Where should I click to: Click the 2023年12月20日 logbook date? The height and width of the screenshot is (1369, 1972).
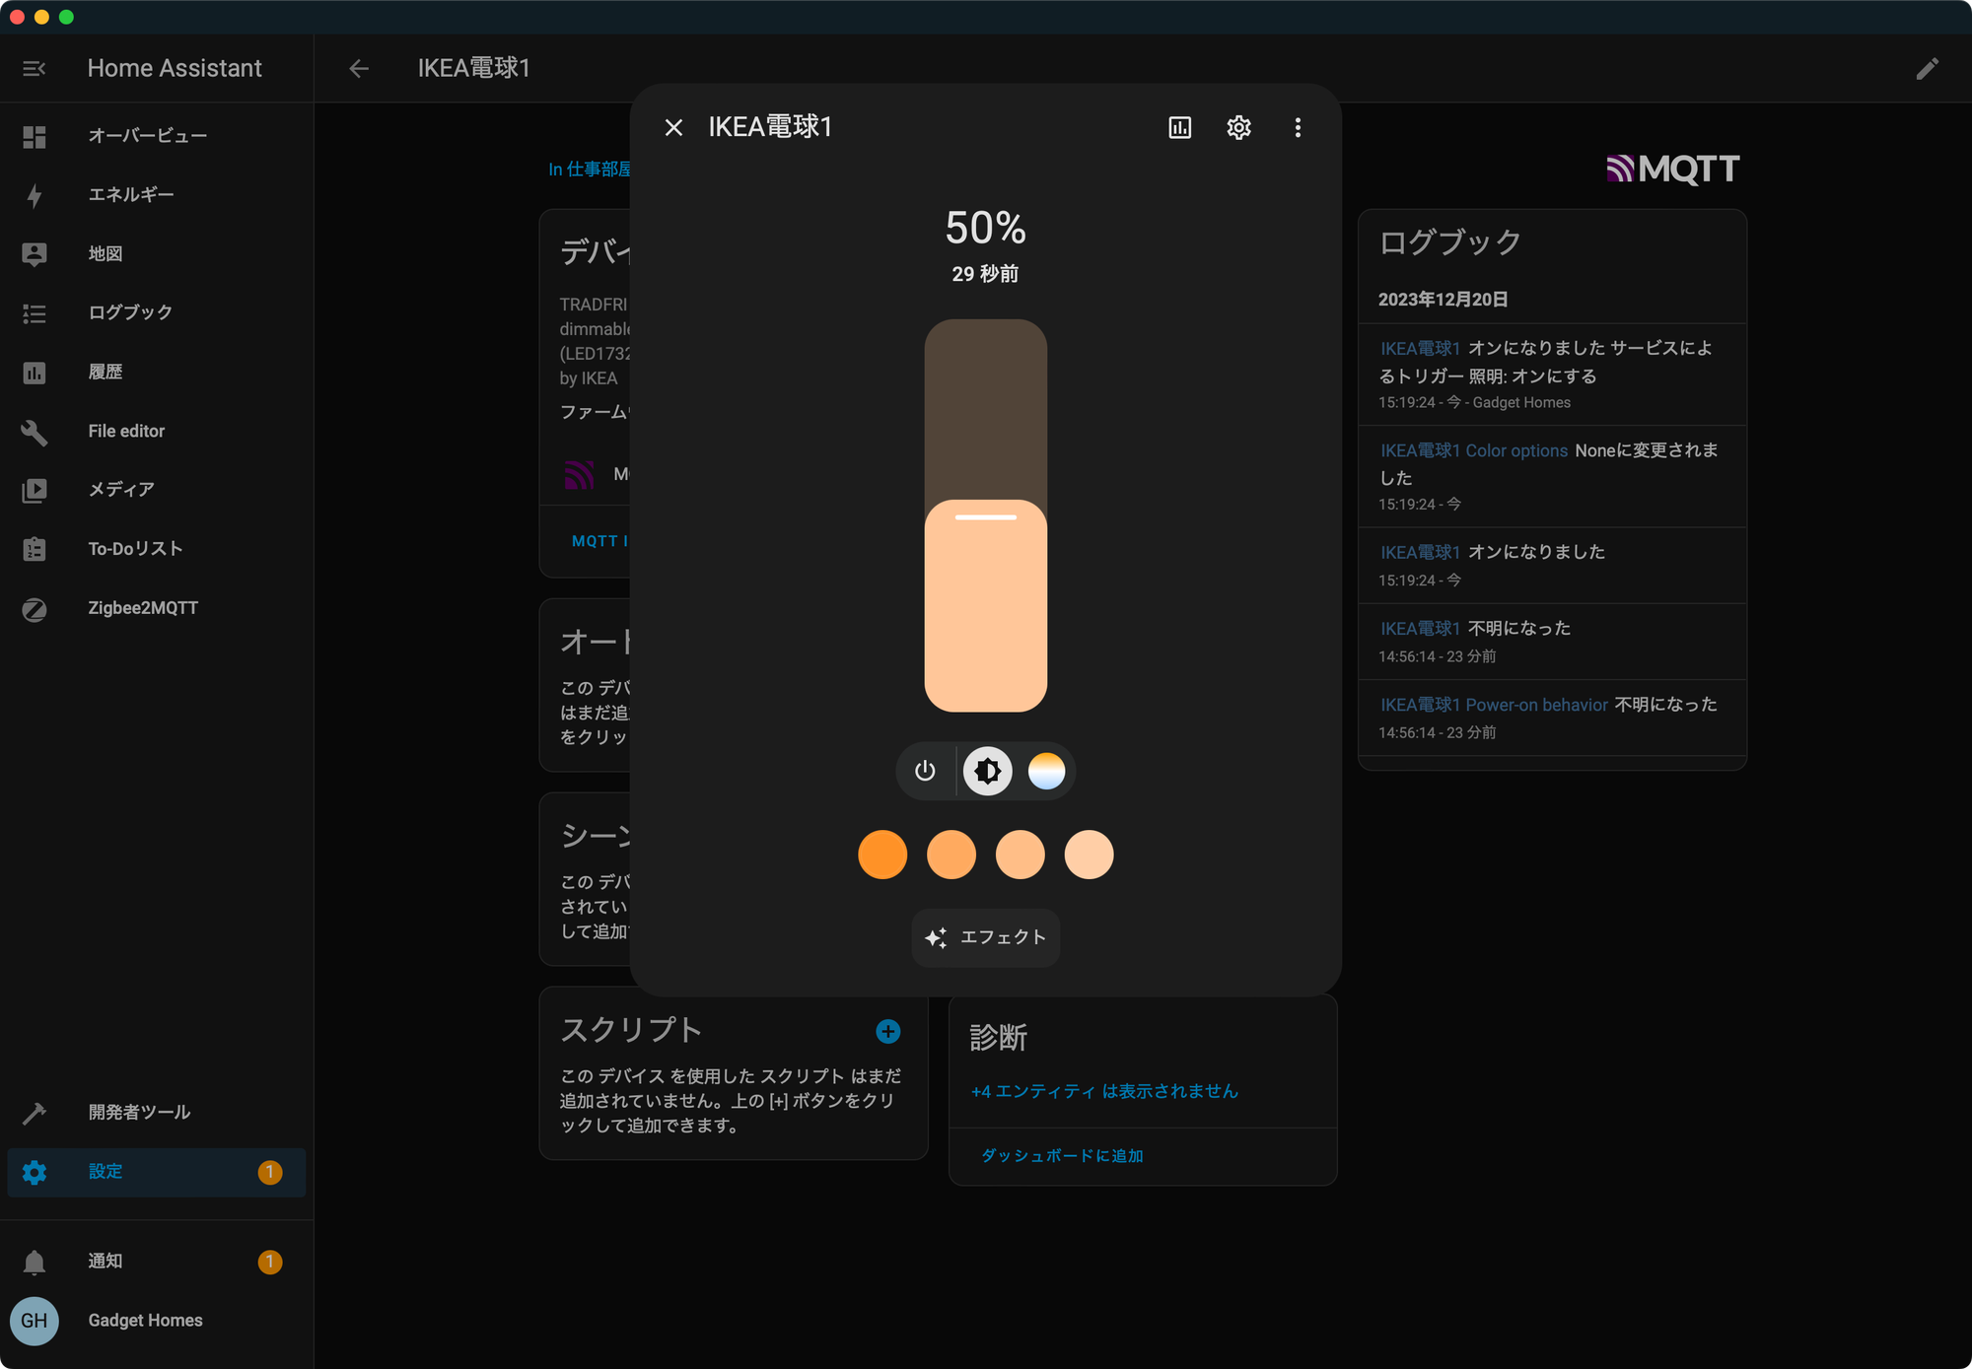click(1443, 300)
